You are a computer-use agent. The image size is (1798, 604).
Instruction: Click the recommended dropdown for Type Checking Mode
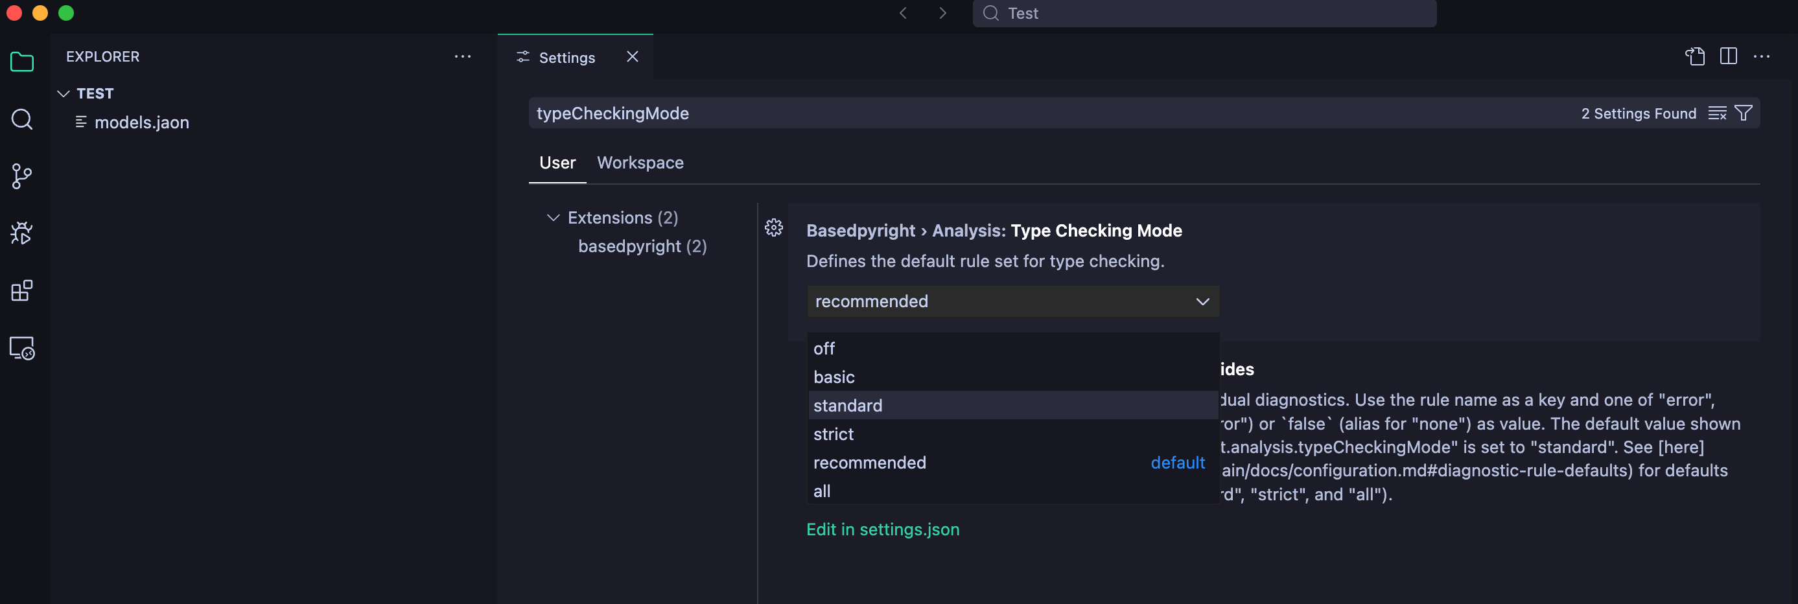pyautogui.click(x=1012, y=301)
